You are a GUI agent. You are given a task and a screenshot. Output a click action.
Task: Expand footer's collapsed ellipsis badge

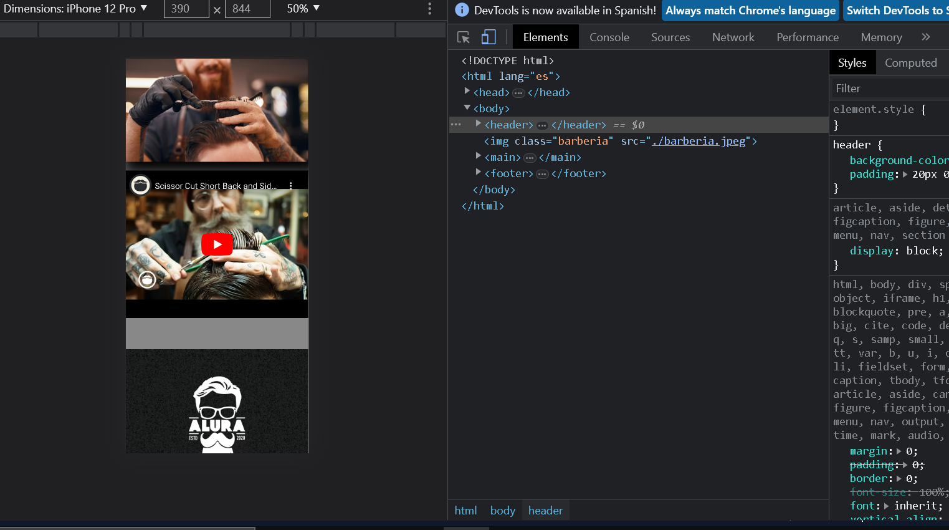click(x=542, y=174)
